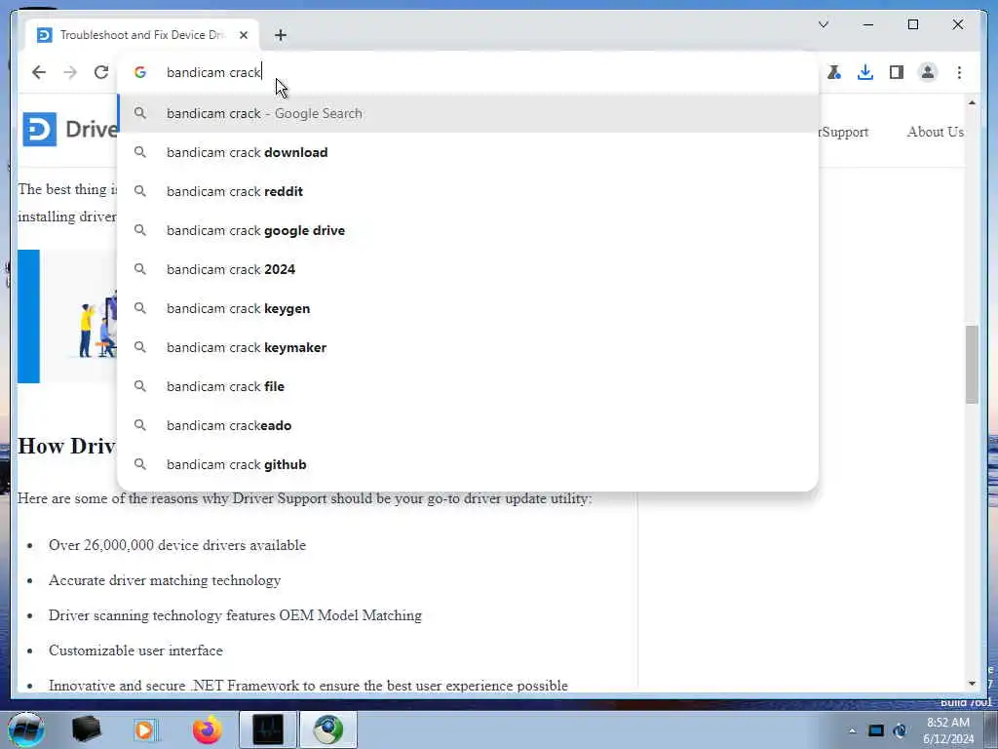Click search icon beside 'bandicam crack download'
This screenshot has width=998, height=749.
click(x=140, y=152)
